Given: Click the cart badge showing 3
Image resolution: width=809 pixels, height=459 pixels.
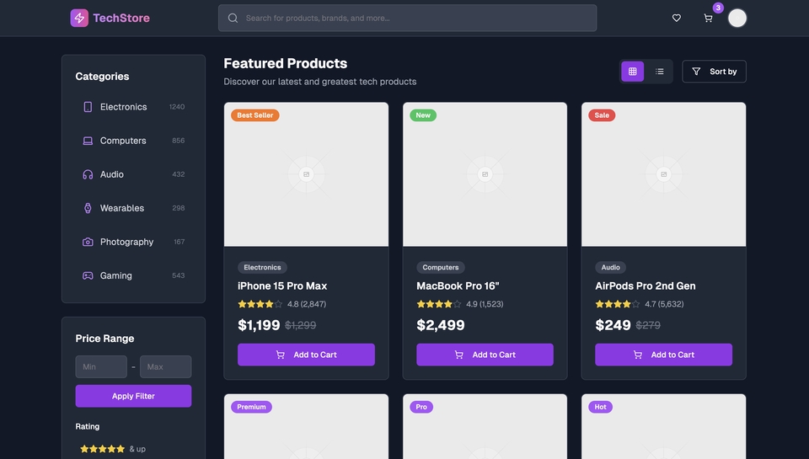Looking at the screenshot, I should [x=718, y=8].
